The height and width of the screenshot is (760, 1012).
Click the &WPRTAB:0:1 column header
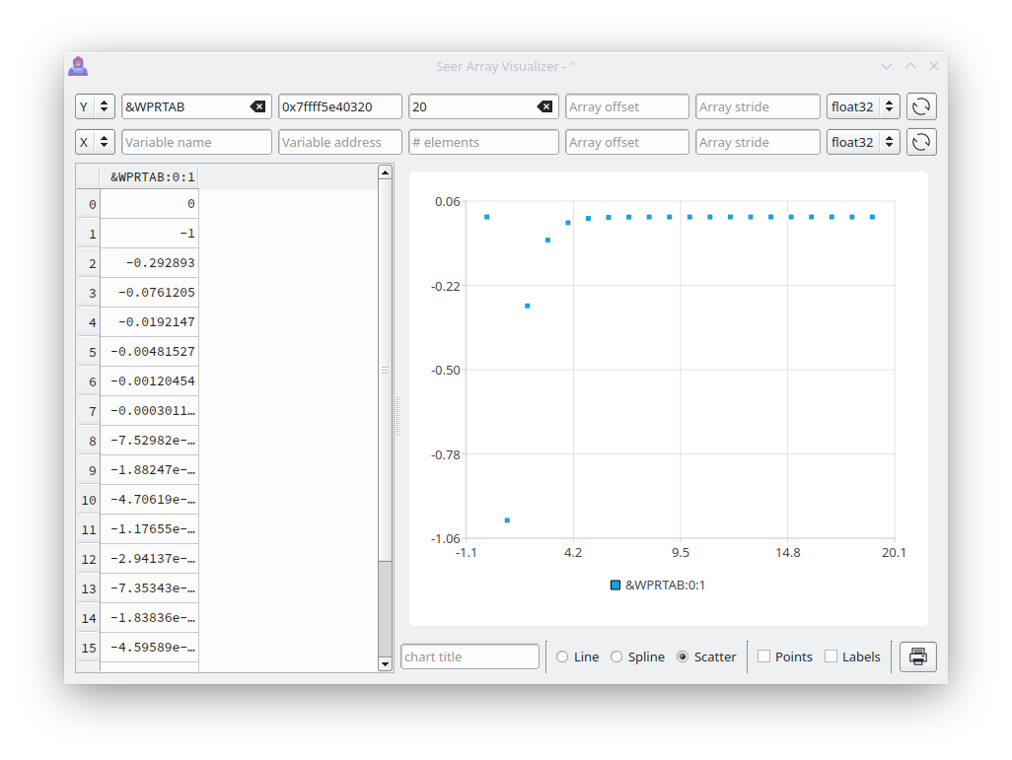[x=150, y=176]
